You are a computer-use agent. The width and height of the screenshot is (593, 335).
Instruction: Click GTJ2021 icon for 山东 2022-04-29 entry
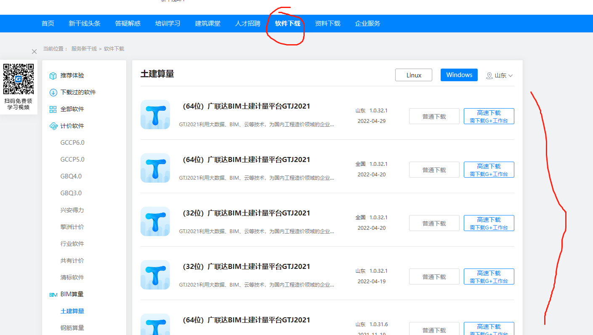pos(155,114)
